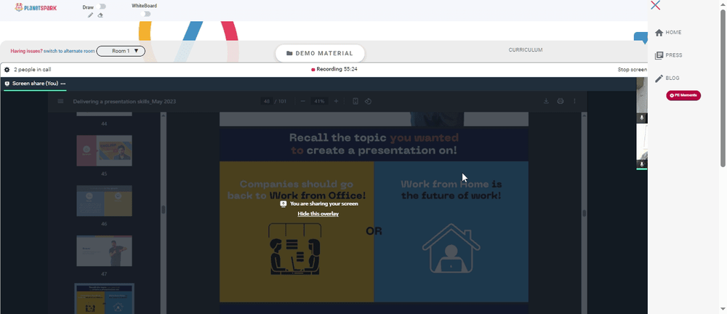Click the Recording 55:24 indicator
Viewport: 727px width, 314px height.
pyautogui.click(x=334, y=69)
